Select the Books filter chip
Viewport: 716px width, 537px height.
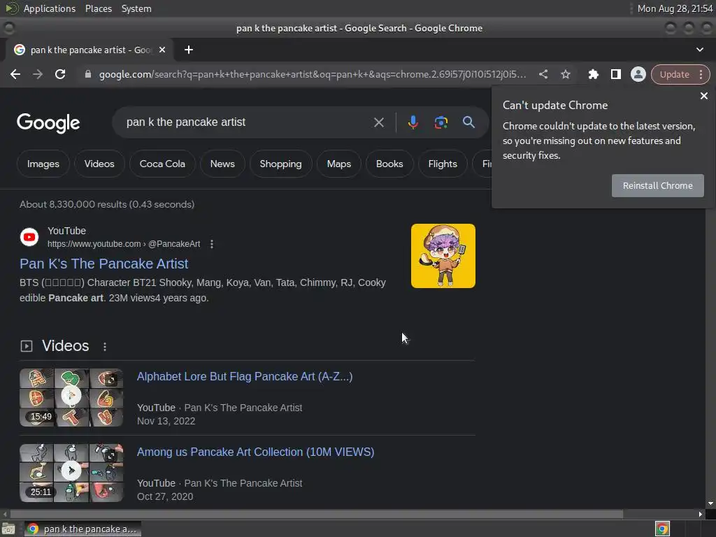[389, 164]
